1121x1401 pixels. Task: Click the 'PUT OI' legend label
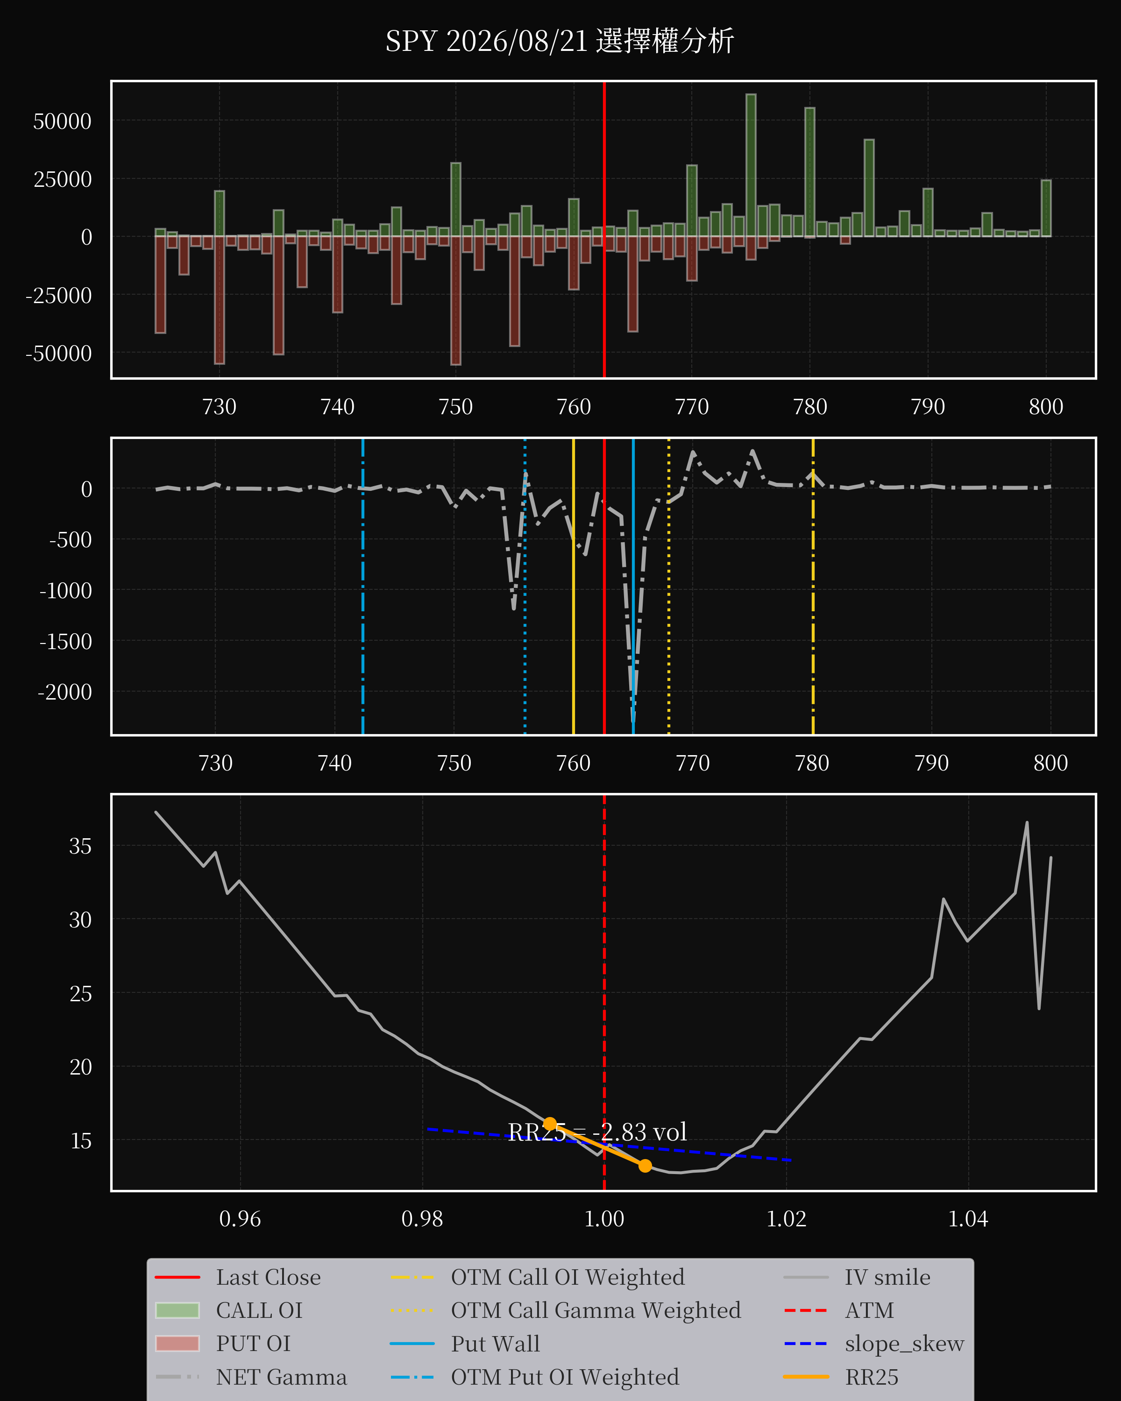254,1343
